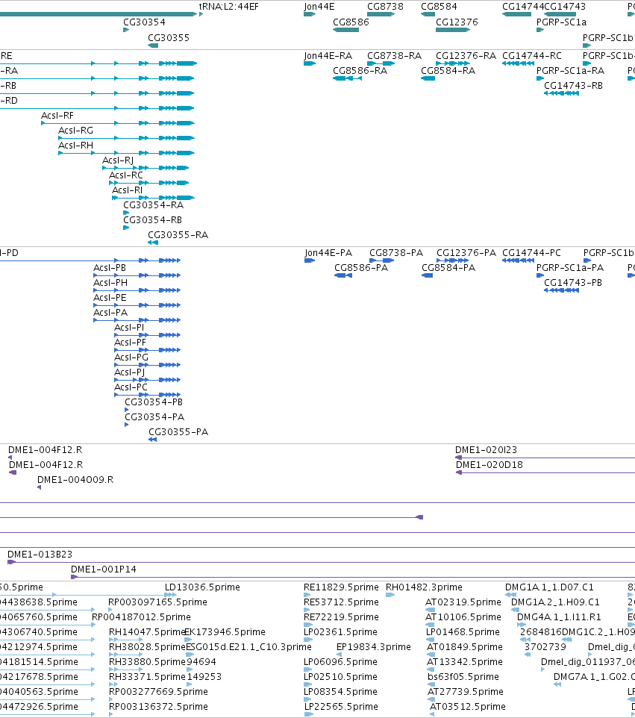The image size is (635, 718).
Task: Select the Acsl-PF protein label
Action: pyautogui.click(x=130, y=343)
